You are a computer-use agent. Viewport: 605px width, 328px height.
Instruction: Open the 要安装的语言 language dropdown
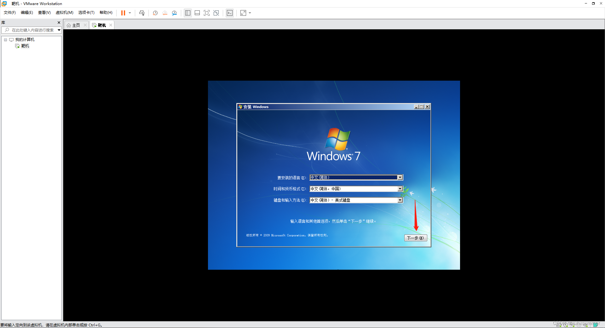400,178
